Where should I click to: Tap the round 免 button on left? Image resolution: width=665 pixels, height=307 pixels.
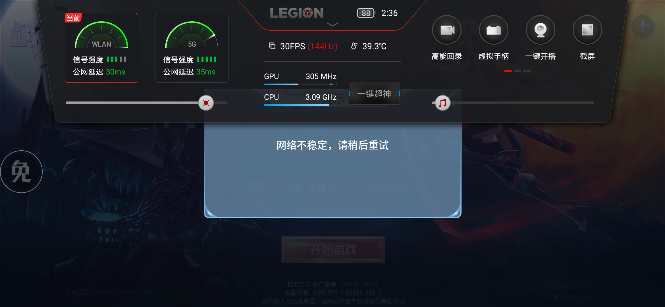21,171
